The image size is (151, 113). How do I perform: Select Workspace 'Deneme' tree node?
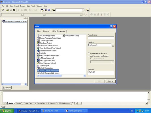pyautogui.click(x=15, y=21)
